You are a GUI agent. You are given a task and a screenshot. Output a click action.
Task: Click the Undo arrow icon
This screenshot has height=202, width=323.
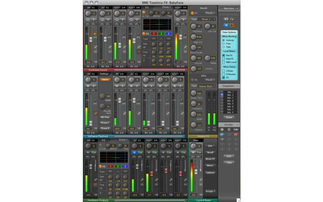point(226,19)
